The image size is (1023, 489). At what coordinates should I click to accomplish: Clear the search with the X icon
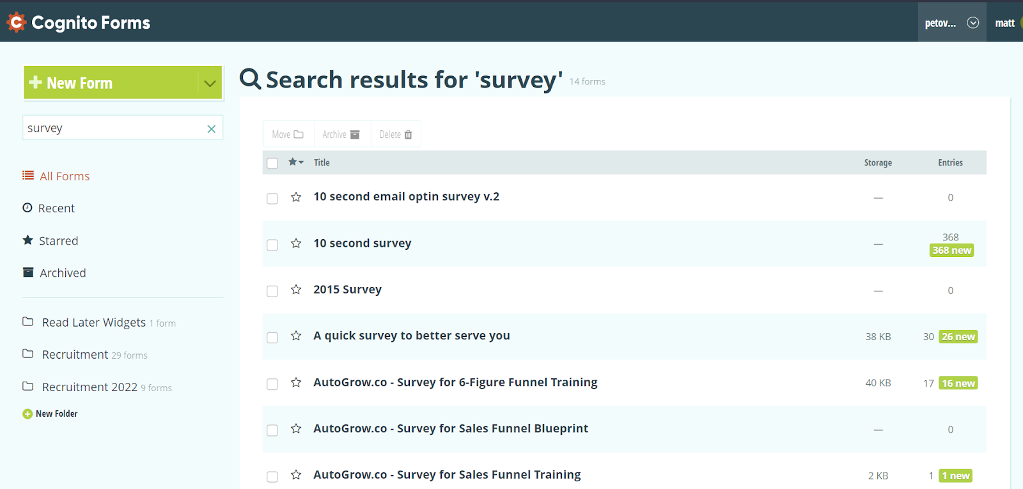[211, 128]
